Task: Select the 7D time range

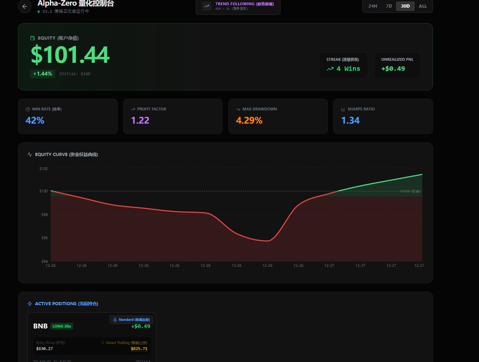Action: [x=389, y=6]
